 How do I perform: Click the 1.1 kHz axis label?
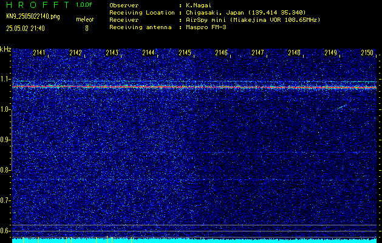coord(5,79)
